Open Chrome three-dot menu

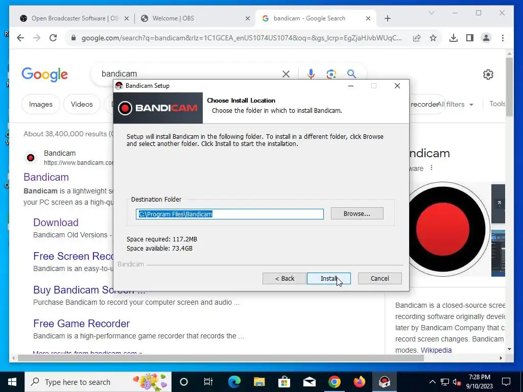[503, 38]
